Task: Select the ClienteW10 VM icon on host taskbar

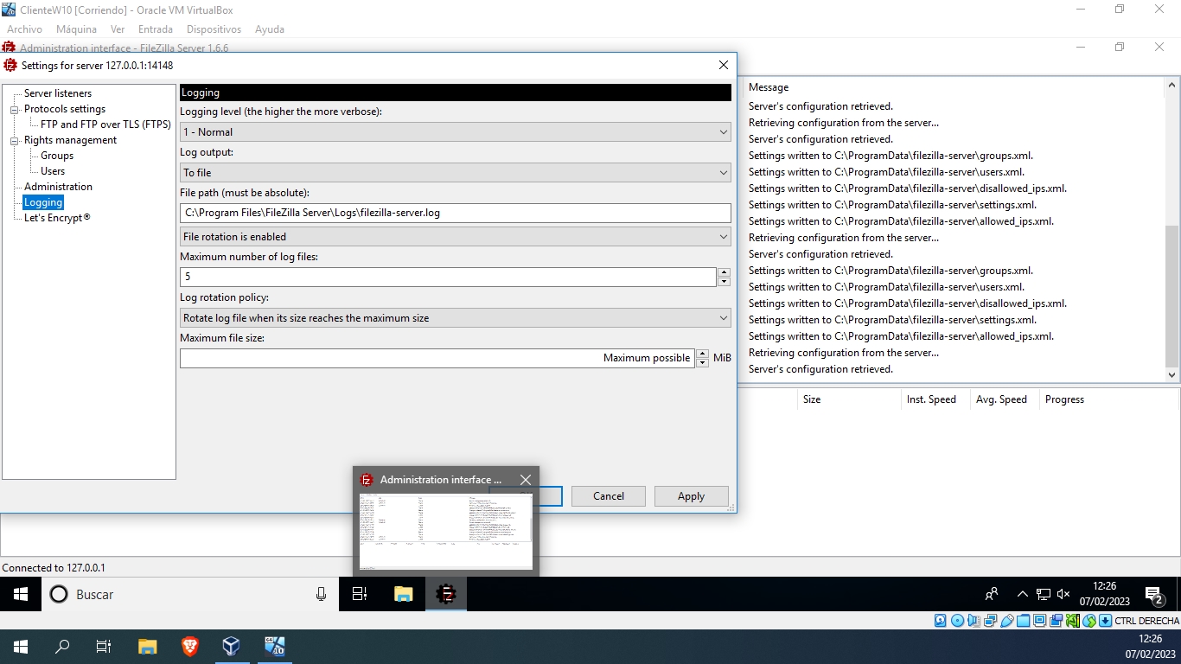Action: tap(274, 647)
